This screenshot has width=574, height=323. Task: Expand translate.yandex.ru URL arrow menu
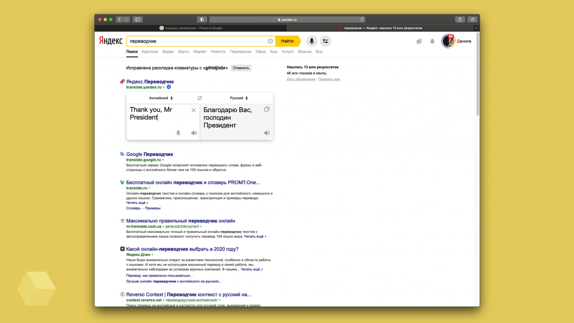coord(163,87)
